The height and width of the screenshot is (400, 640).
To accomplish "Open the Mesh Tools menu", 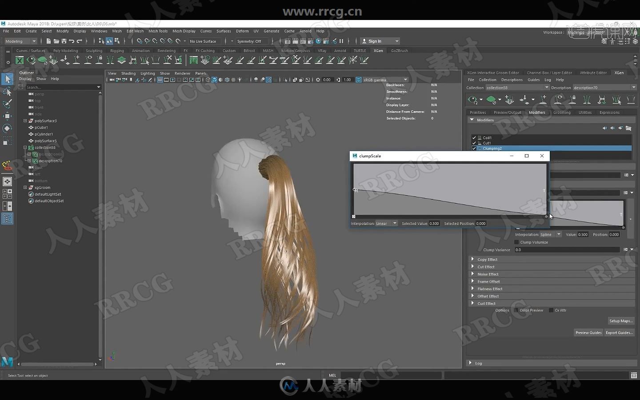I will tap(158, 31).
